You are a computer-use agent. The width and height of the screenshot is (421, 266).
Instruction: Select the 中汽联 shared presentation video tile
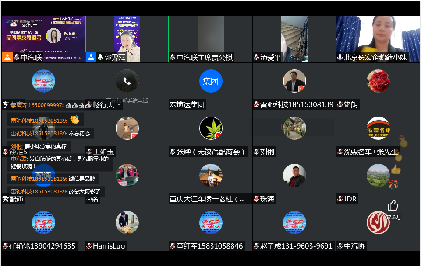coord(43,36)
